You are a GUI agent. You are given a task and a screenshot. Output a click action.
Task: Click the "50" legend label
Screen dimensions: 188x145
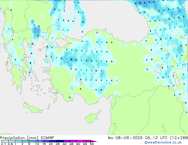92,144
